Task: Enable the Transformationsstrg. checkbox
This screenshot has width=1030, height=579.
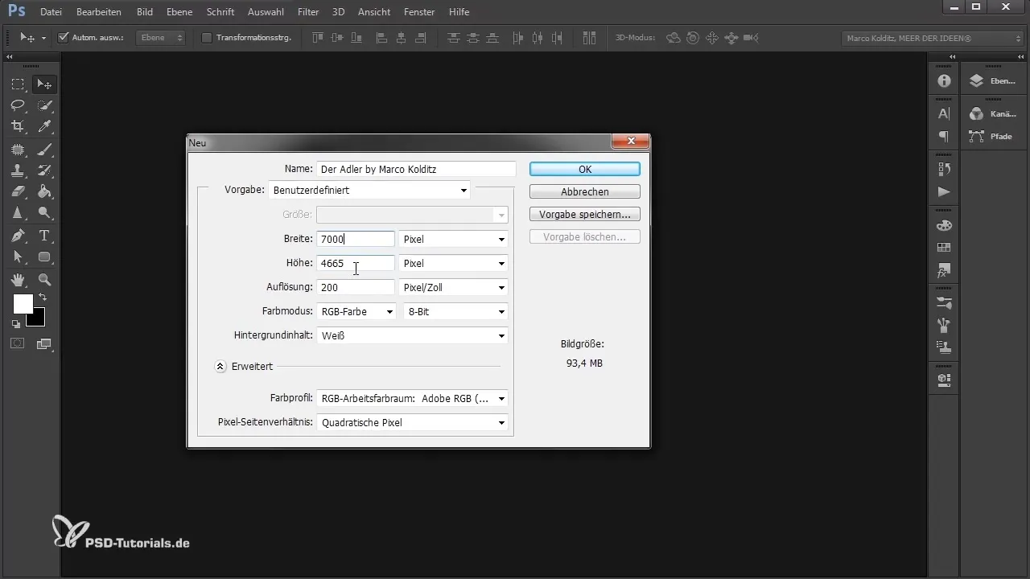Action: 206,38
